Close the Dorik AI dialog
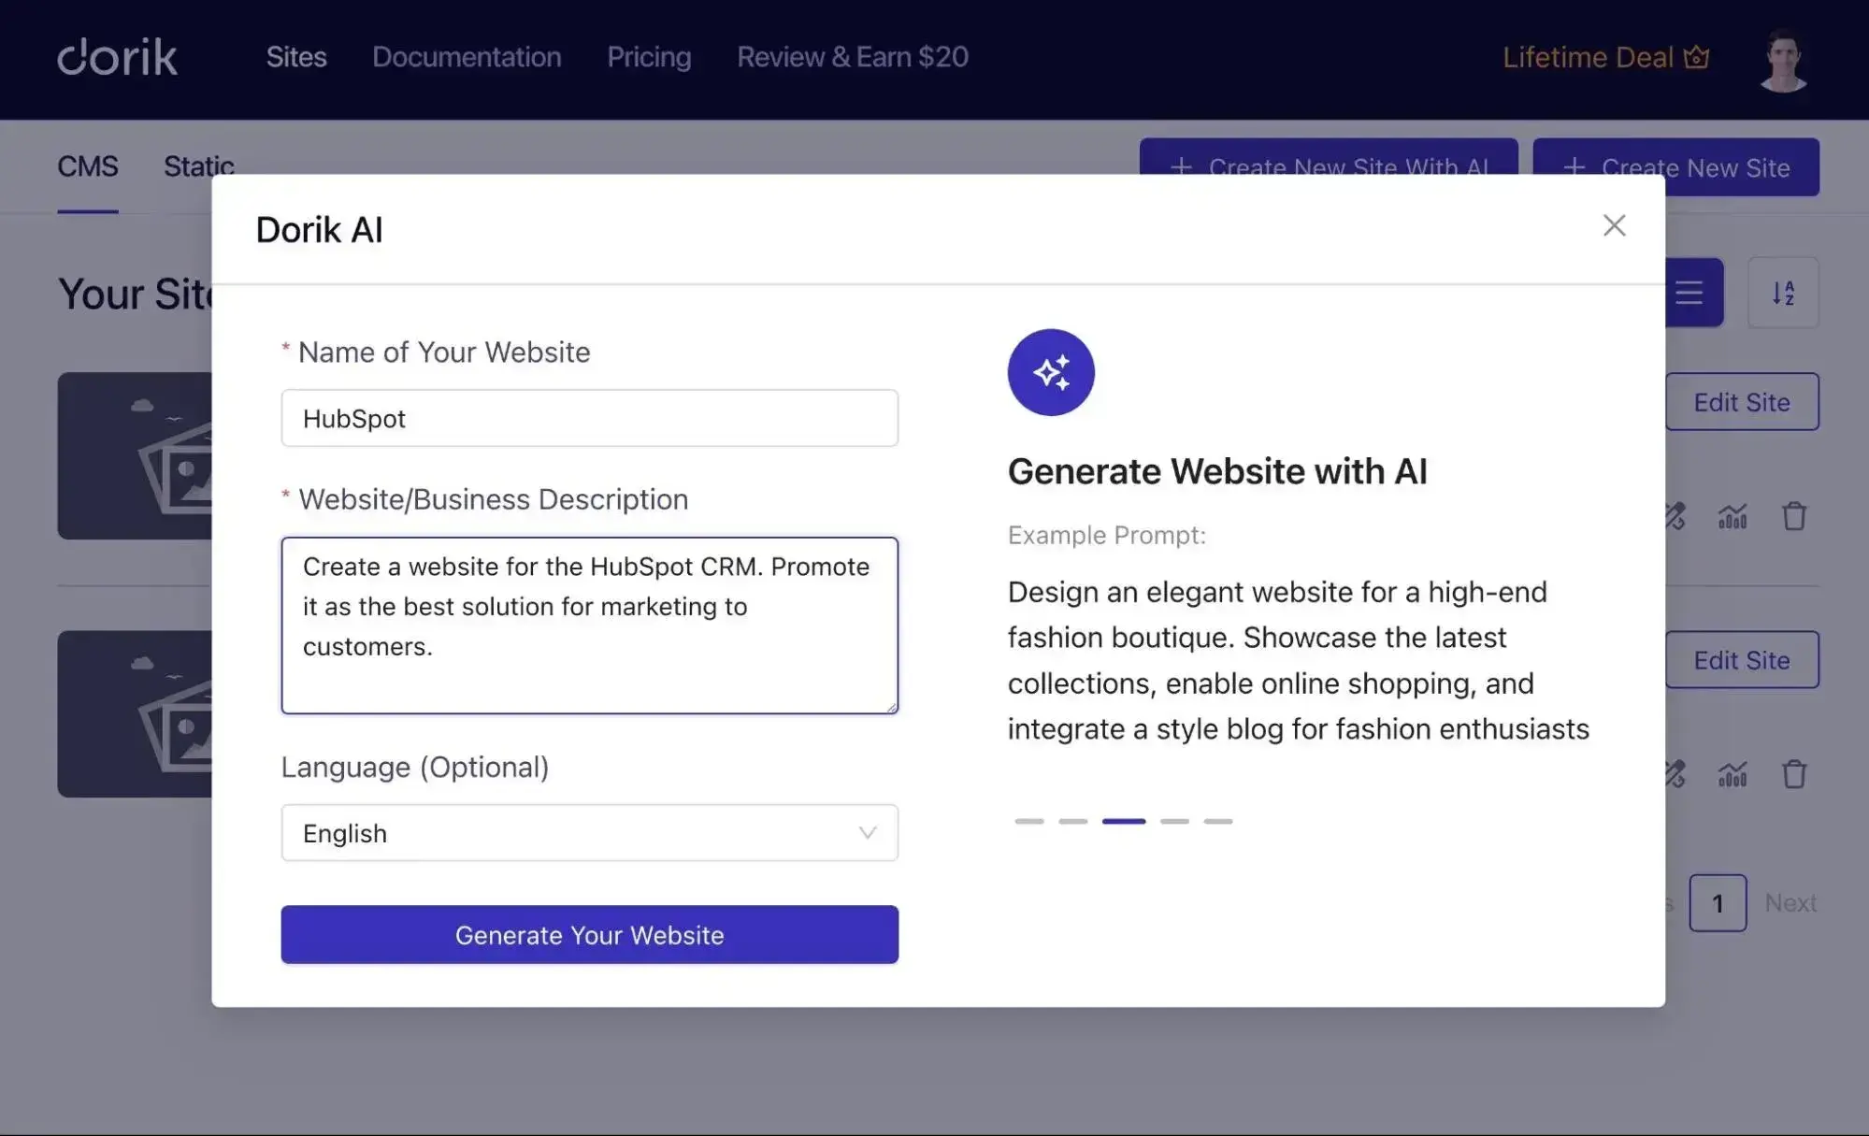1869x1136 pixels. point(1614,225)
